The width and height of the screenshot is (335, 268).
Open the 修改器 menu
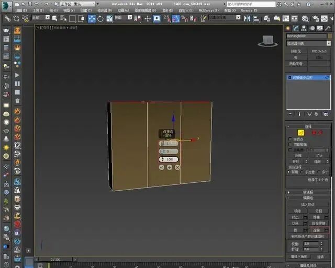point(105,10)
